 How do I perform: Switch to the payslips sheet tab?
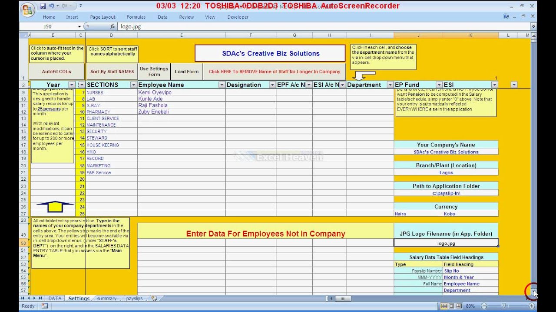coord(134,299)
